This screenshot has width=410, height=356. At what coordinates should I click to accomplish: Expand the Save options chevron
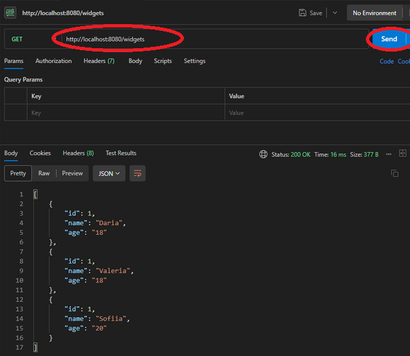click(335, 13)
